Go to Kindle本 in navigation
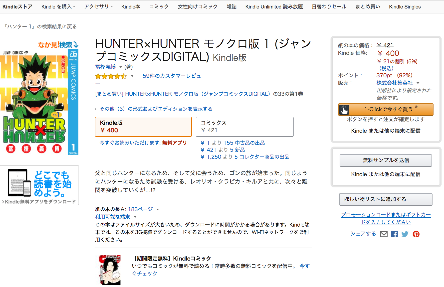Image resolution: width=444 pixels, height=287 pixels. point(131,7)
